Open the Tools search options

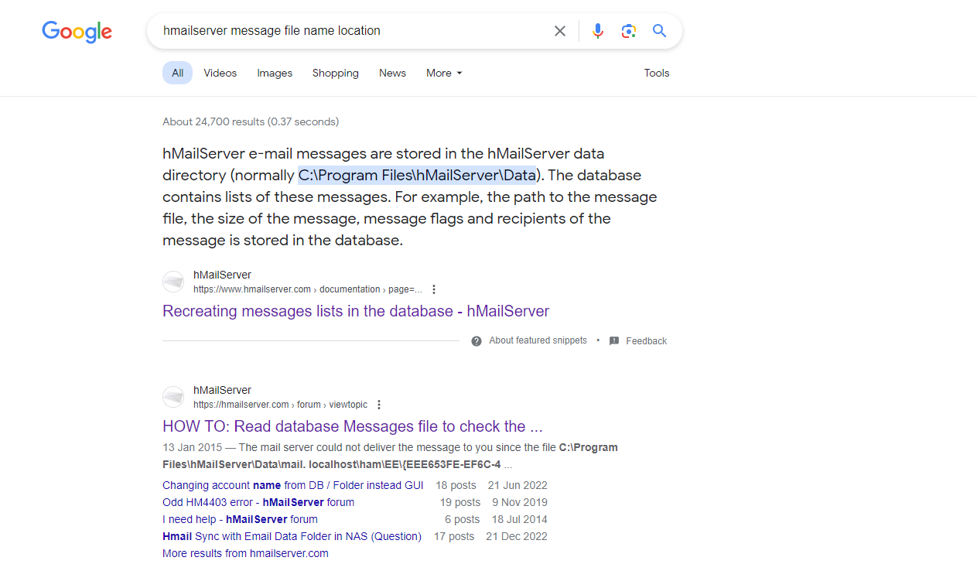coord(657,73)
